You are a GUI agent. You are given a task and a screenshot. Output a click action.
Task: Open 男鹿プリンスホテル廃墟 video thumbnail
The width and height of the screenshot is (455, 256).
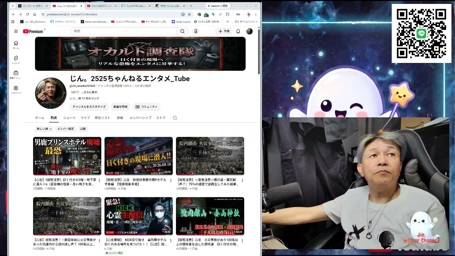(x=67, y=156)
